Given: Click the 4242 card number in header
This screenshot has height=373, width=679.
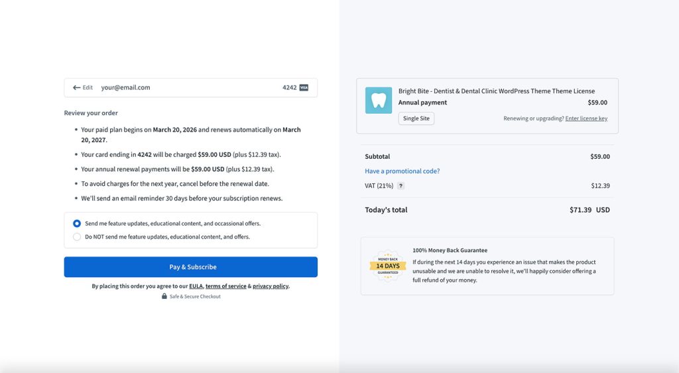Looking at the screenshot, I should pos(289,87).
